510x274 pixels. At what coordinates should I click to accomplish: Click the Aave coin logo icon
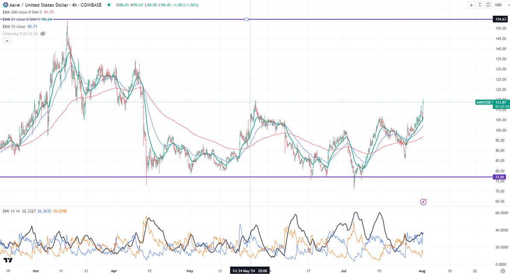click(6, 5)
